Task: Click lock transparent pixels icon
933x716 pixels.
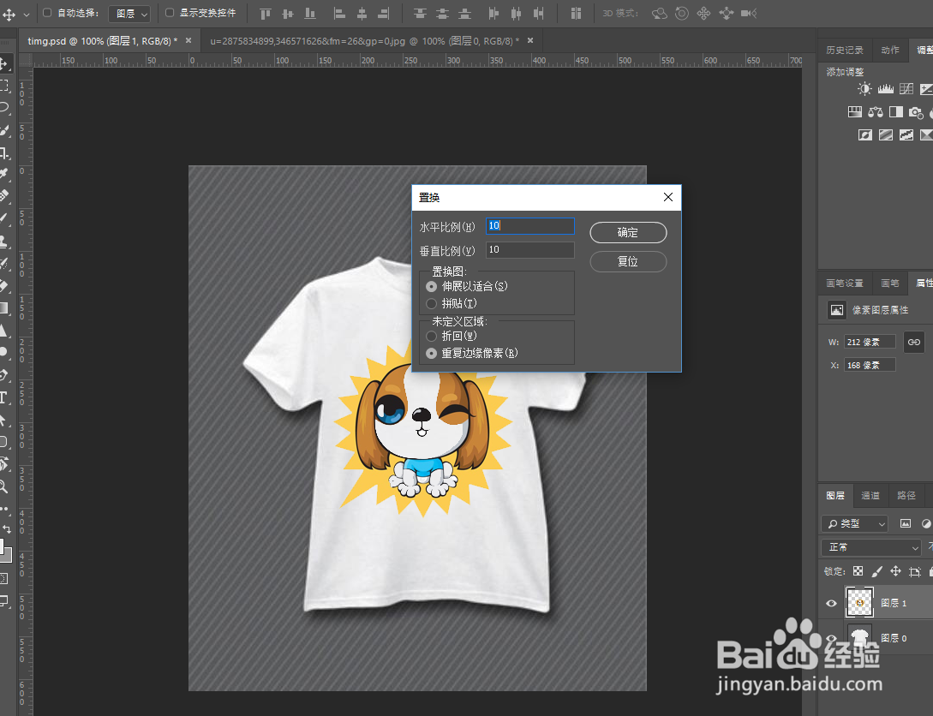Action: click(x=858, y=571)
